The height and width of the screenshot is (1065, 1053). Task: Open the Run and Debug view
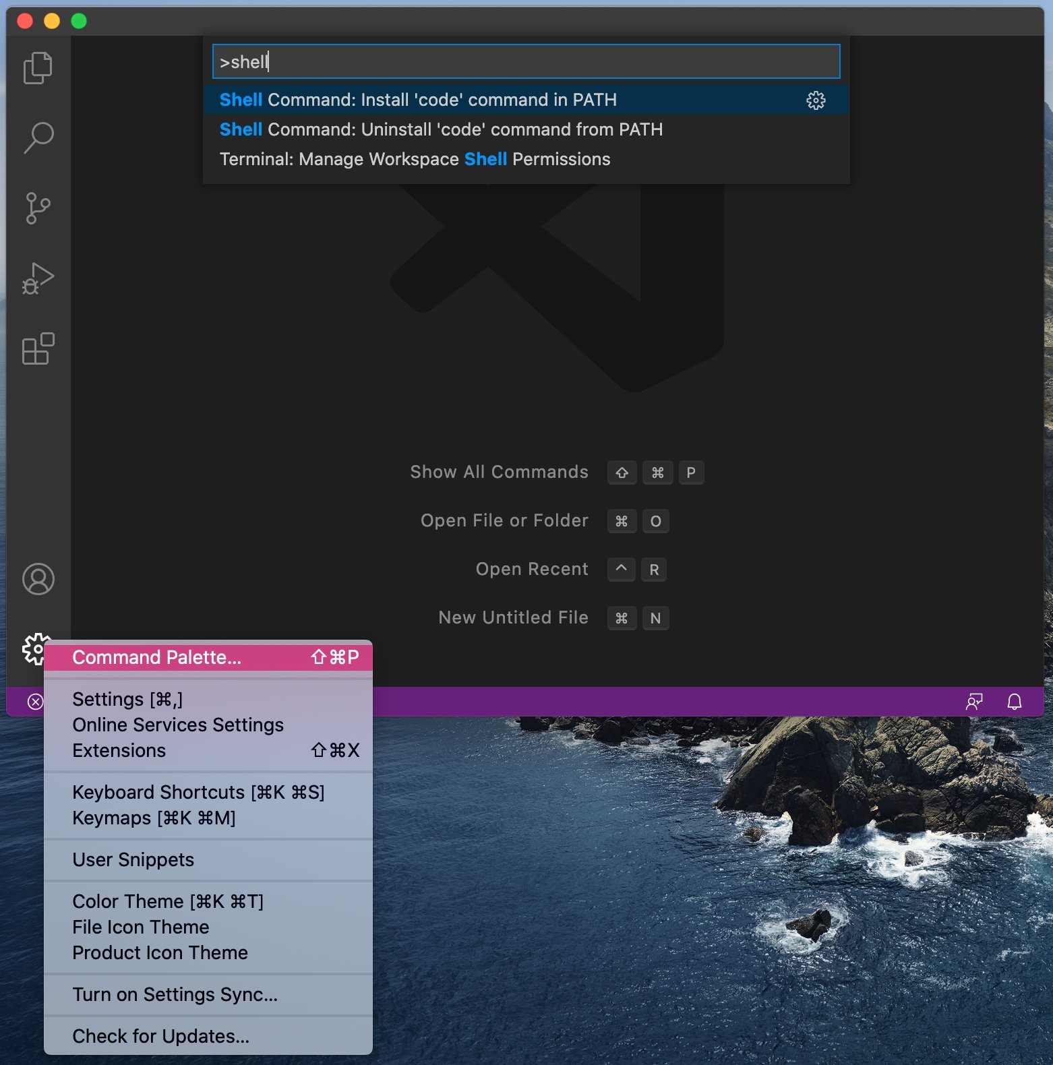(38, 278)
